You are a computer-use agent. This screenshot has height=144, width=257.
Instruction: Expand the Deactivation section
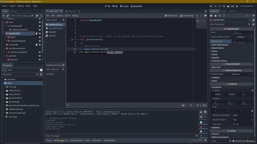pyautogui.click(x=217, y=48)
